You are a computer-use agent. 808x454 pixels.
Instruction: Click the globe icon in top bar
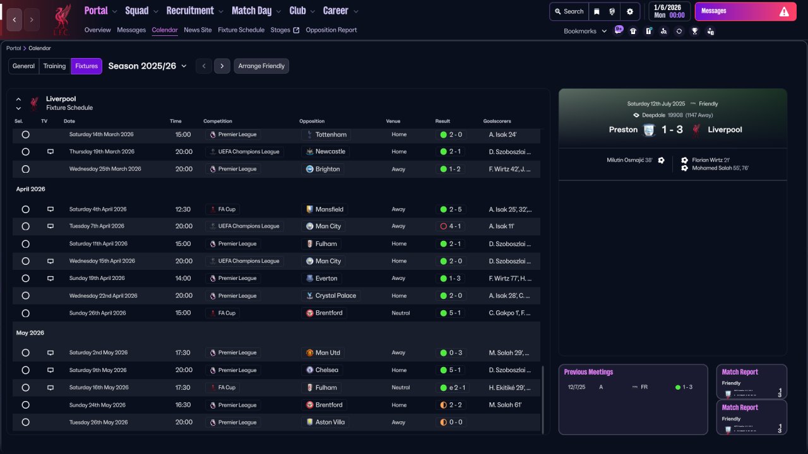(x=612, y=11)
